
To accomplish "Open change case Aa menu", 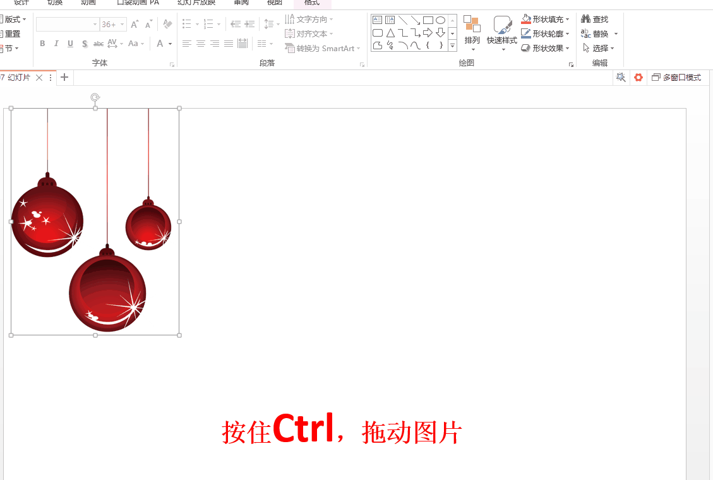I will point(136,44).
